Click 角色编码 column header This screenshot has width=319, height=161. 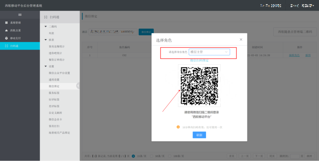(x=124, y=47)
